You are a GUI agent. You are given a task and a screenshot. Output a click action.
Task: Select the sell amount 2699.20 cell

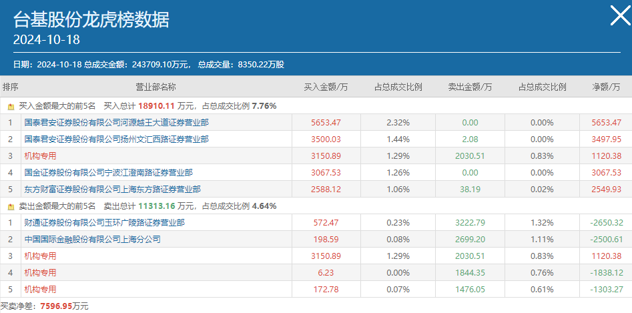tap(470, 240)
